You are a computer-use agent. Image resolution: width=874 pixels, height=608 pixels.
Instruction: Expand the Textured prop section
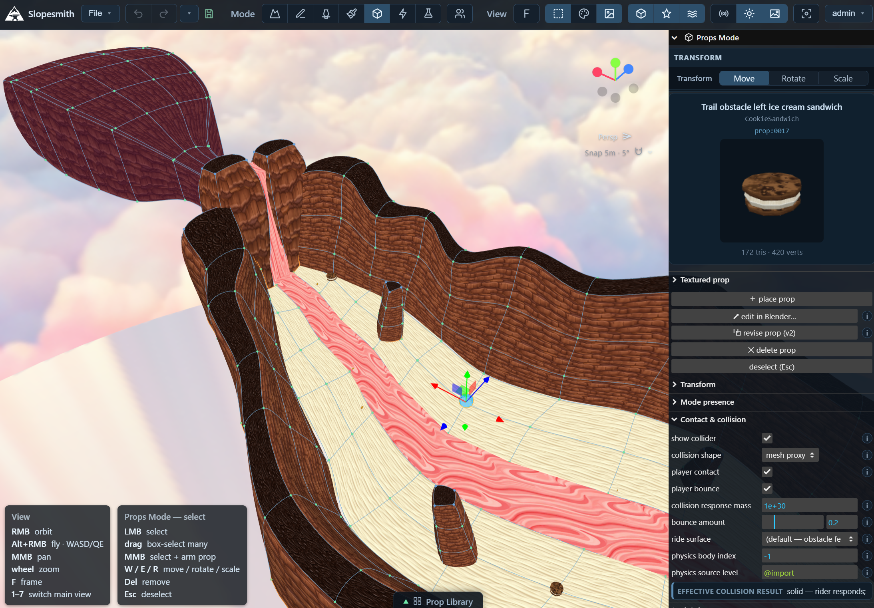point(771,280)
